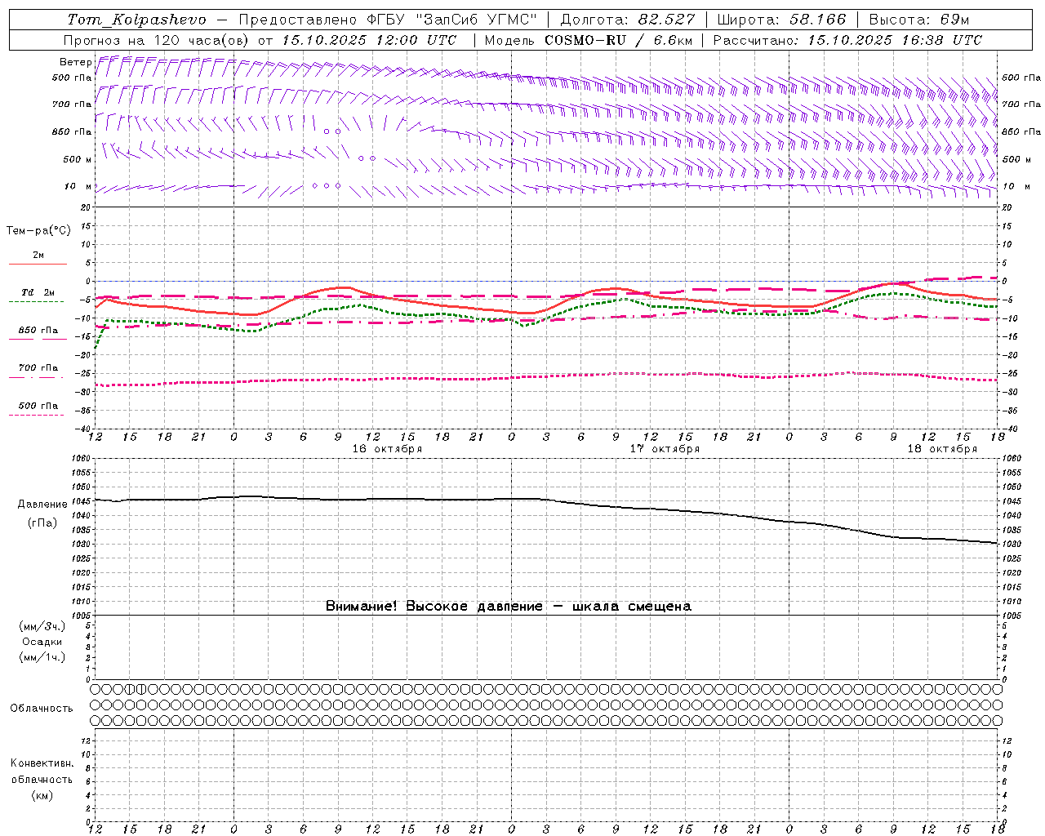1045x836 pixels.
Task: Click the Давление pressure panel label
Action: (42, 505)
